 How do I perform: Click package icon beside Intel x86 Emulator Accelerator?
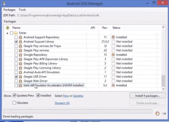pos(20,85)
